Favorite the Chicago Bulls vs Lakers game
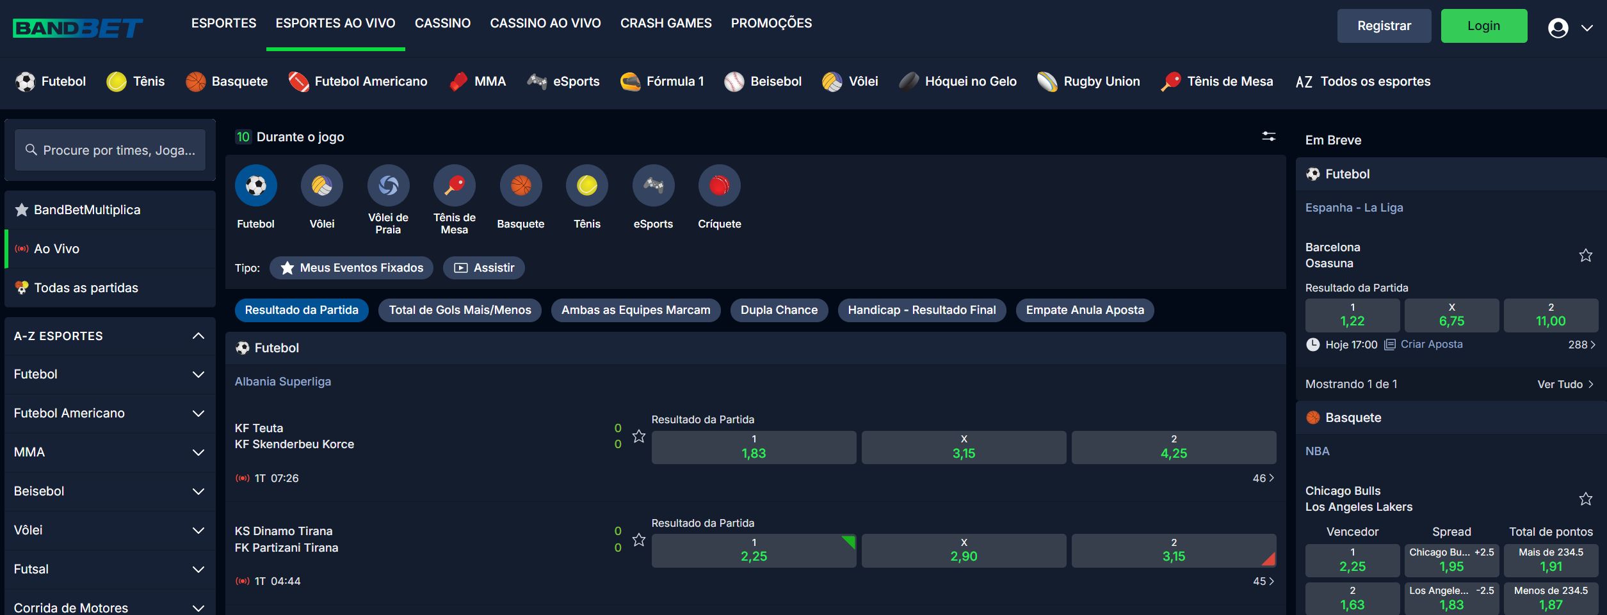The width and height of the screenshot is (1607, 615). pos(1585,499)
